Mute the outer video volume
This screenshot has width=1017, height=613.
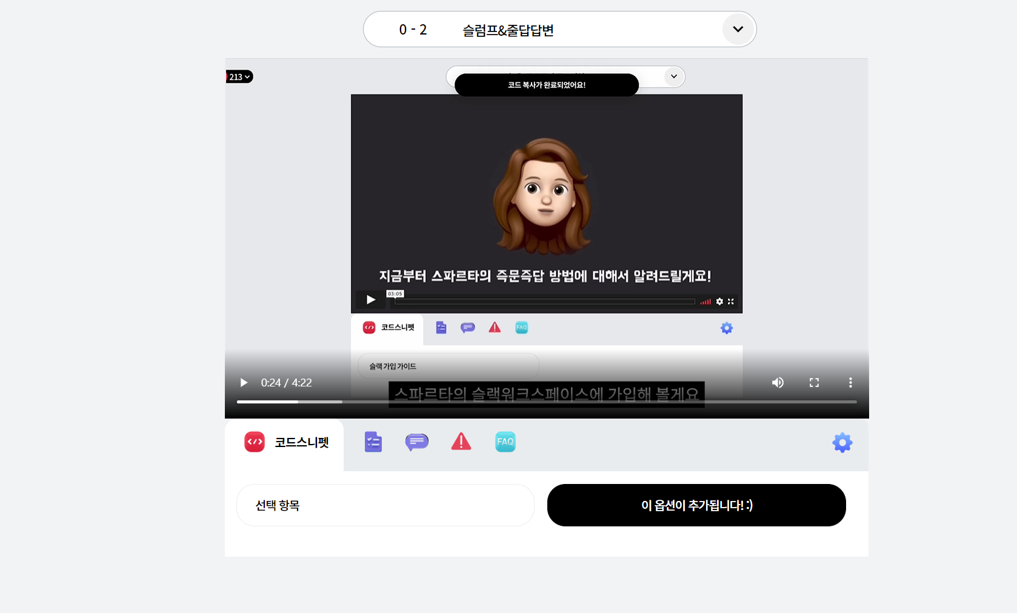pos(778,383)
